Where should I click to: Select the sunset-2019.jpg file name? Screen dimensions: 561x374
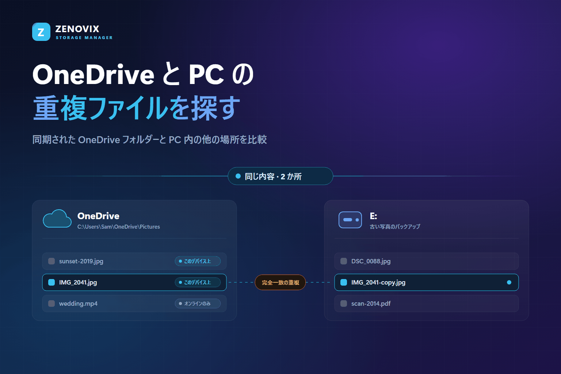[x=81, y=261]
